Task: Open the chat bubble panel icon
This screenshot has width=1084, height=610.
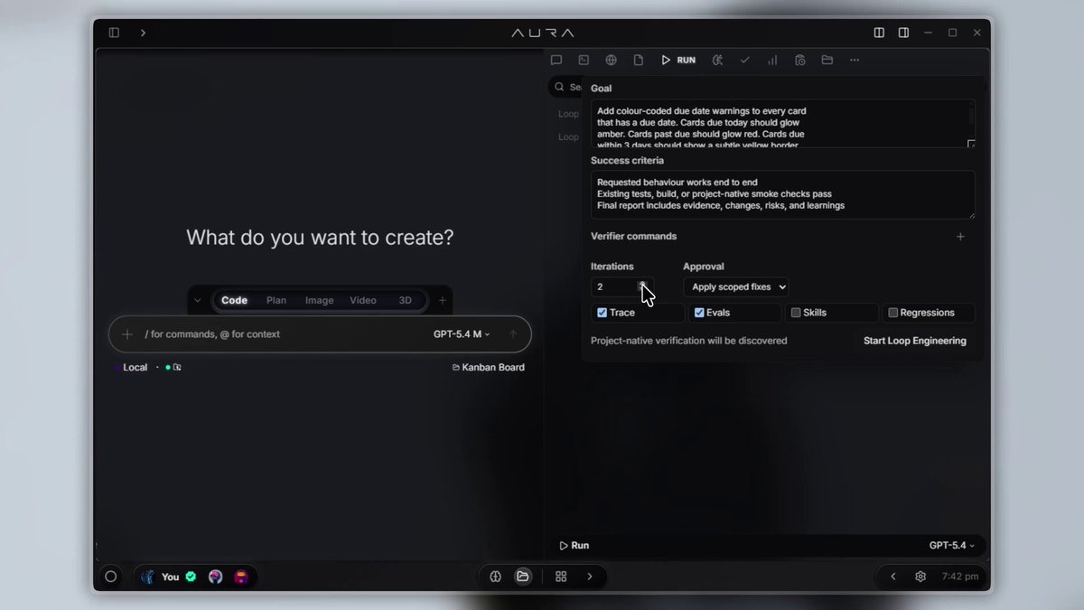Action: (556, 60)
